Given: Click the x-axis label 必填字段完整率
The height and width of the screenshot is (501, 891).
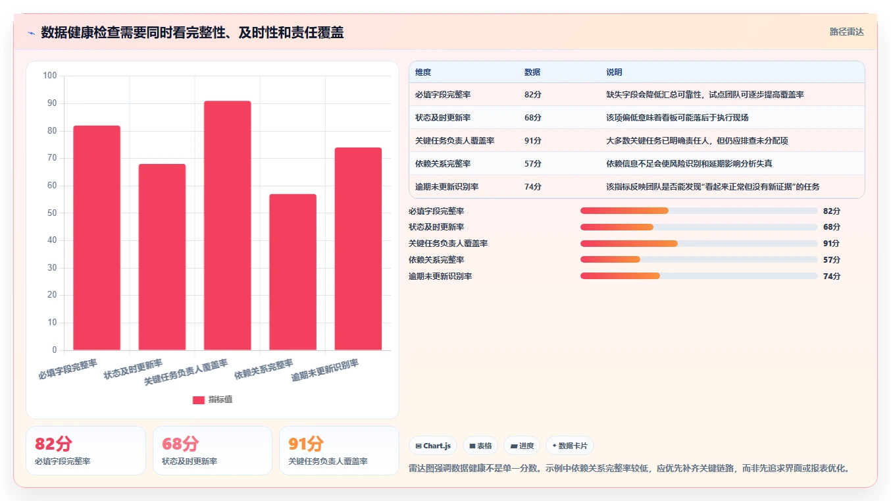Looking at the screenshot, I should click(x=68, y=369).
